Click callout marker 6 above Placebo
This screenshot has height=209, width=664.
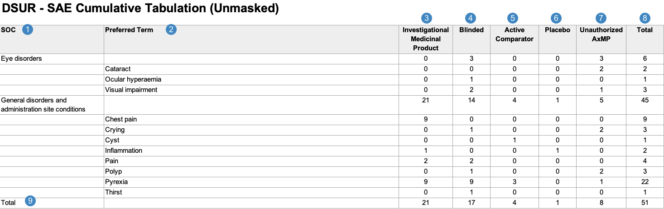(556, 18)
